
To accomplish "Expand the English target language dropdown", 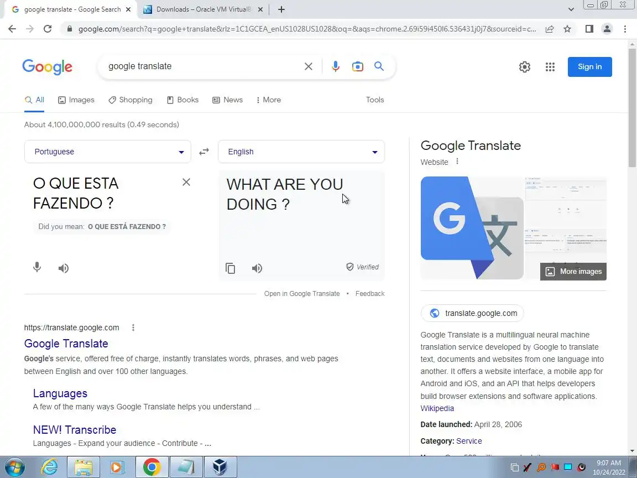I will (301, 152).
